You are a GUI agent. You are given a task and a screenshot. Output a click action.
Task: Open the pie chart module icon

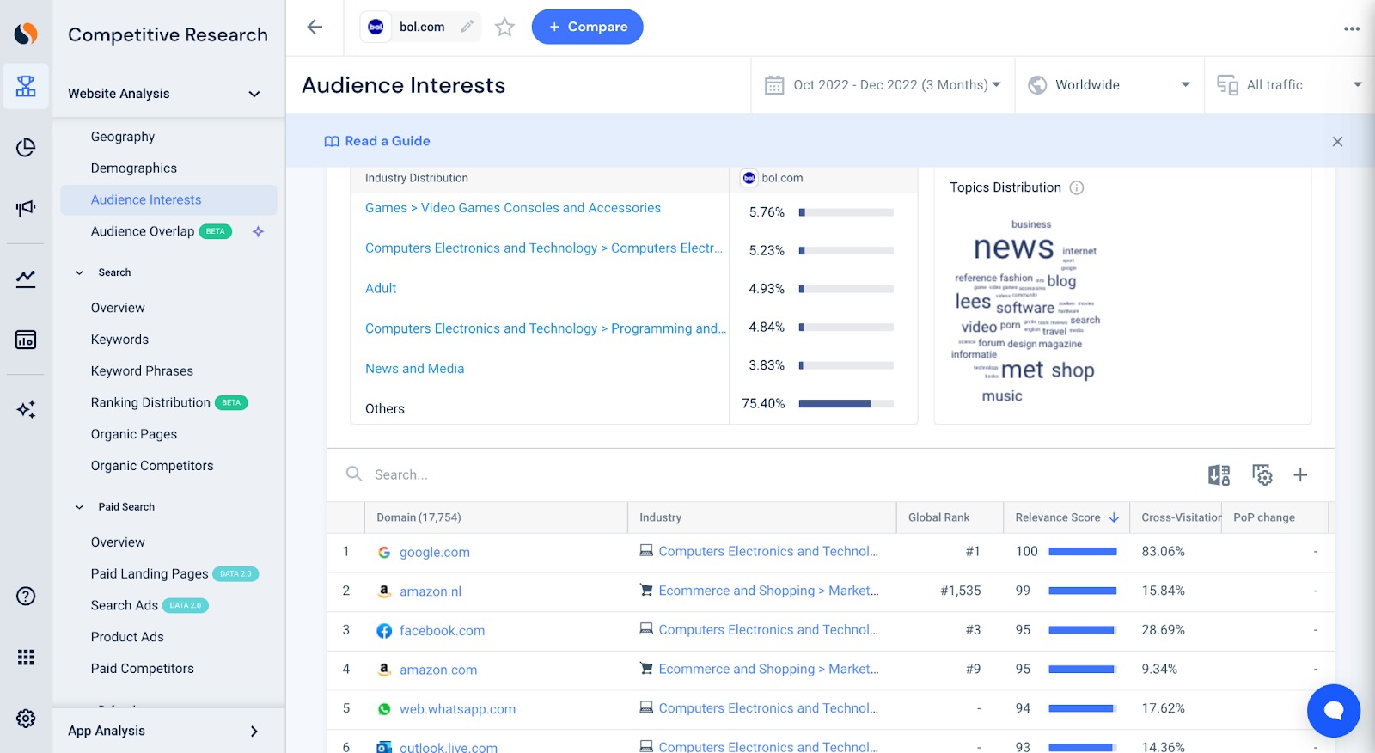[x=26, y=148]
